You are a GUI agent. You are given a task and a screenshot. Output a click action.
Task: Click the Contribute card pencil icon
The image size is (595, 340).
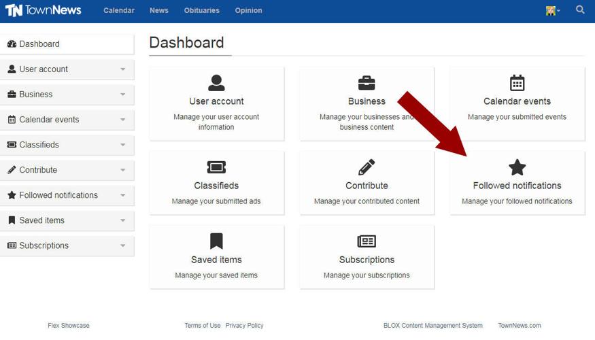pos(367,167)
